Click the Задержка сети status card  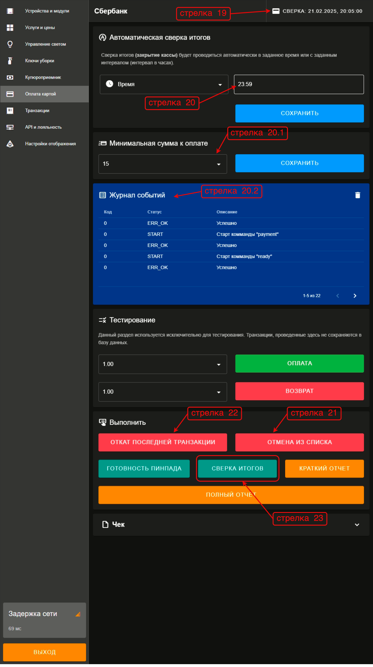tap(45, 620)
